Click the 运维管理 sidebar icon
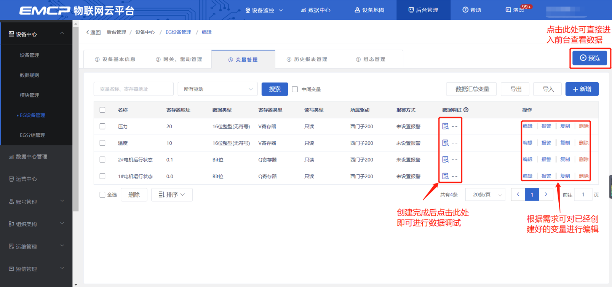 coord(11,247)
